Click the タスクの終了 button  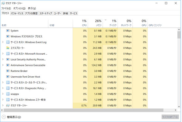click(170, 117)
